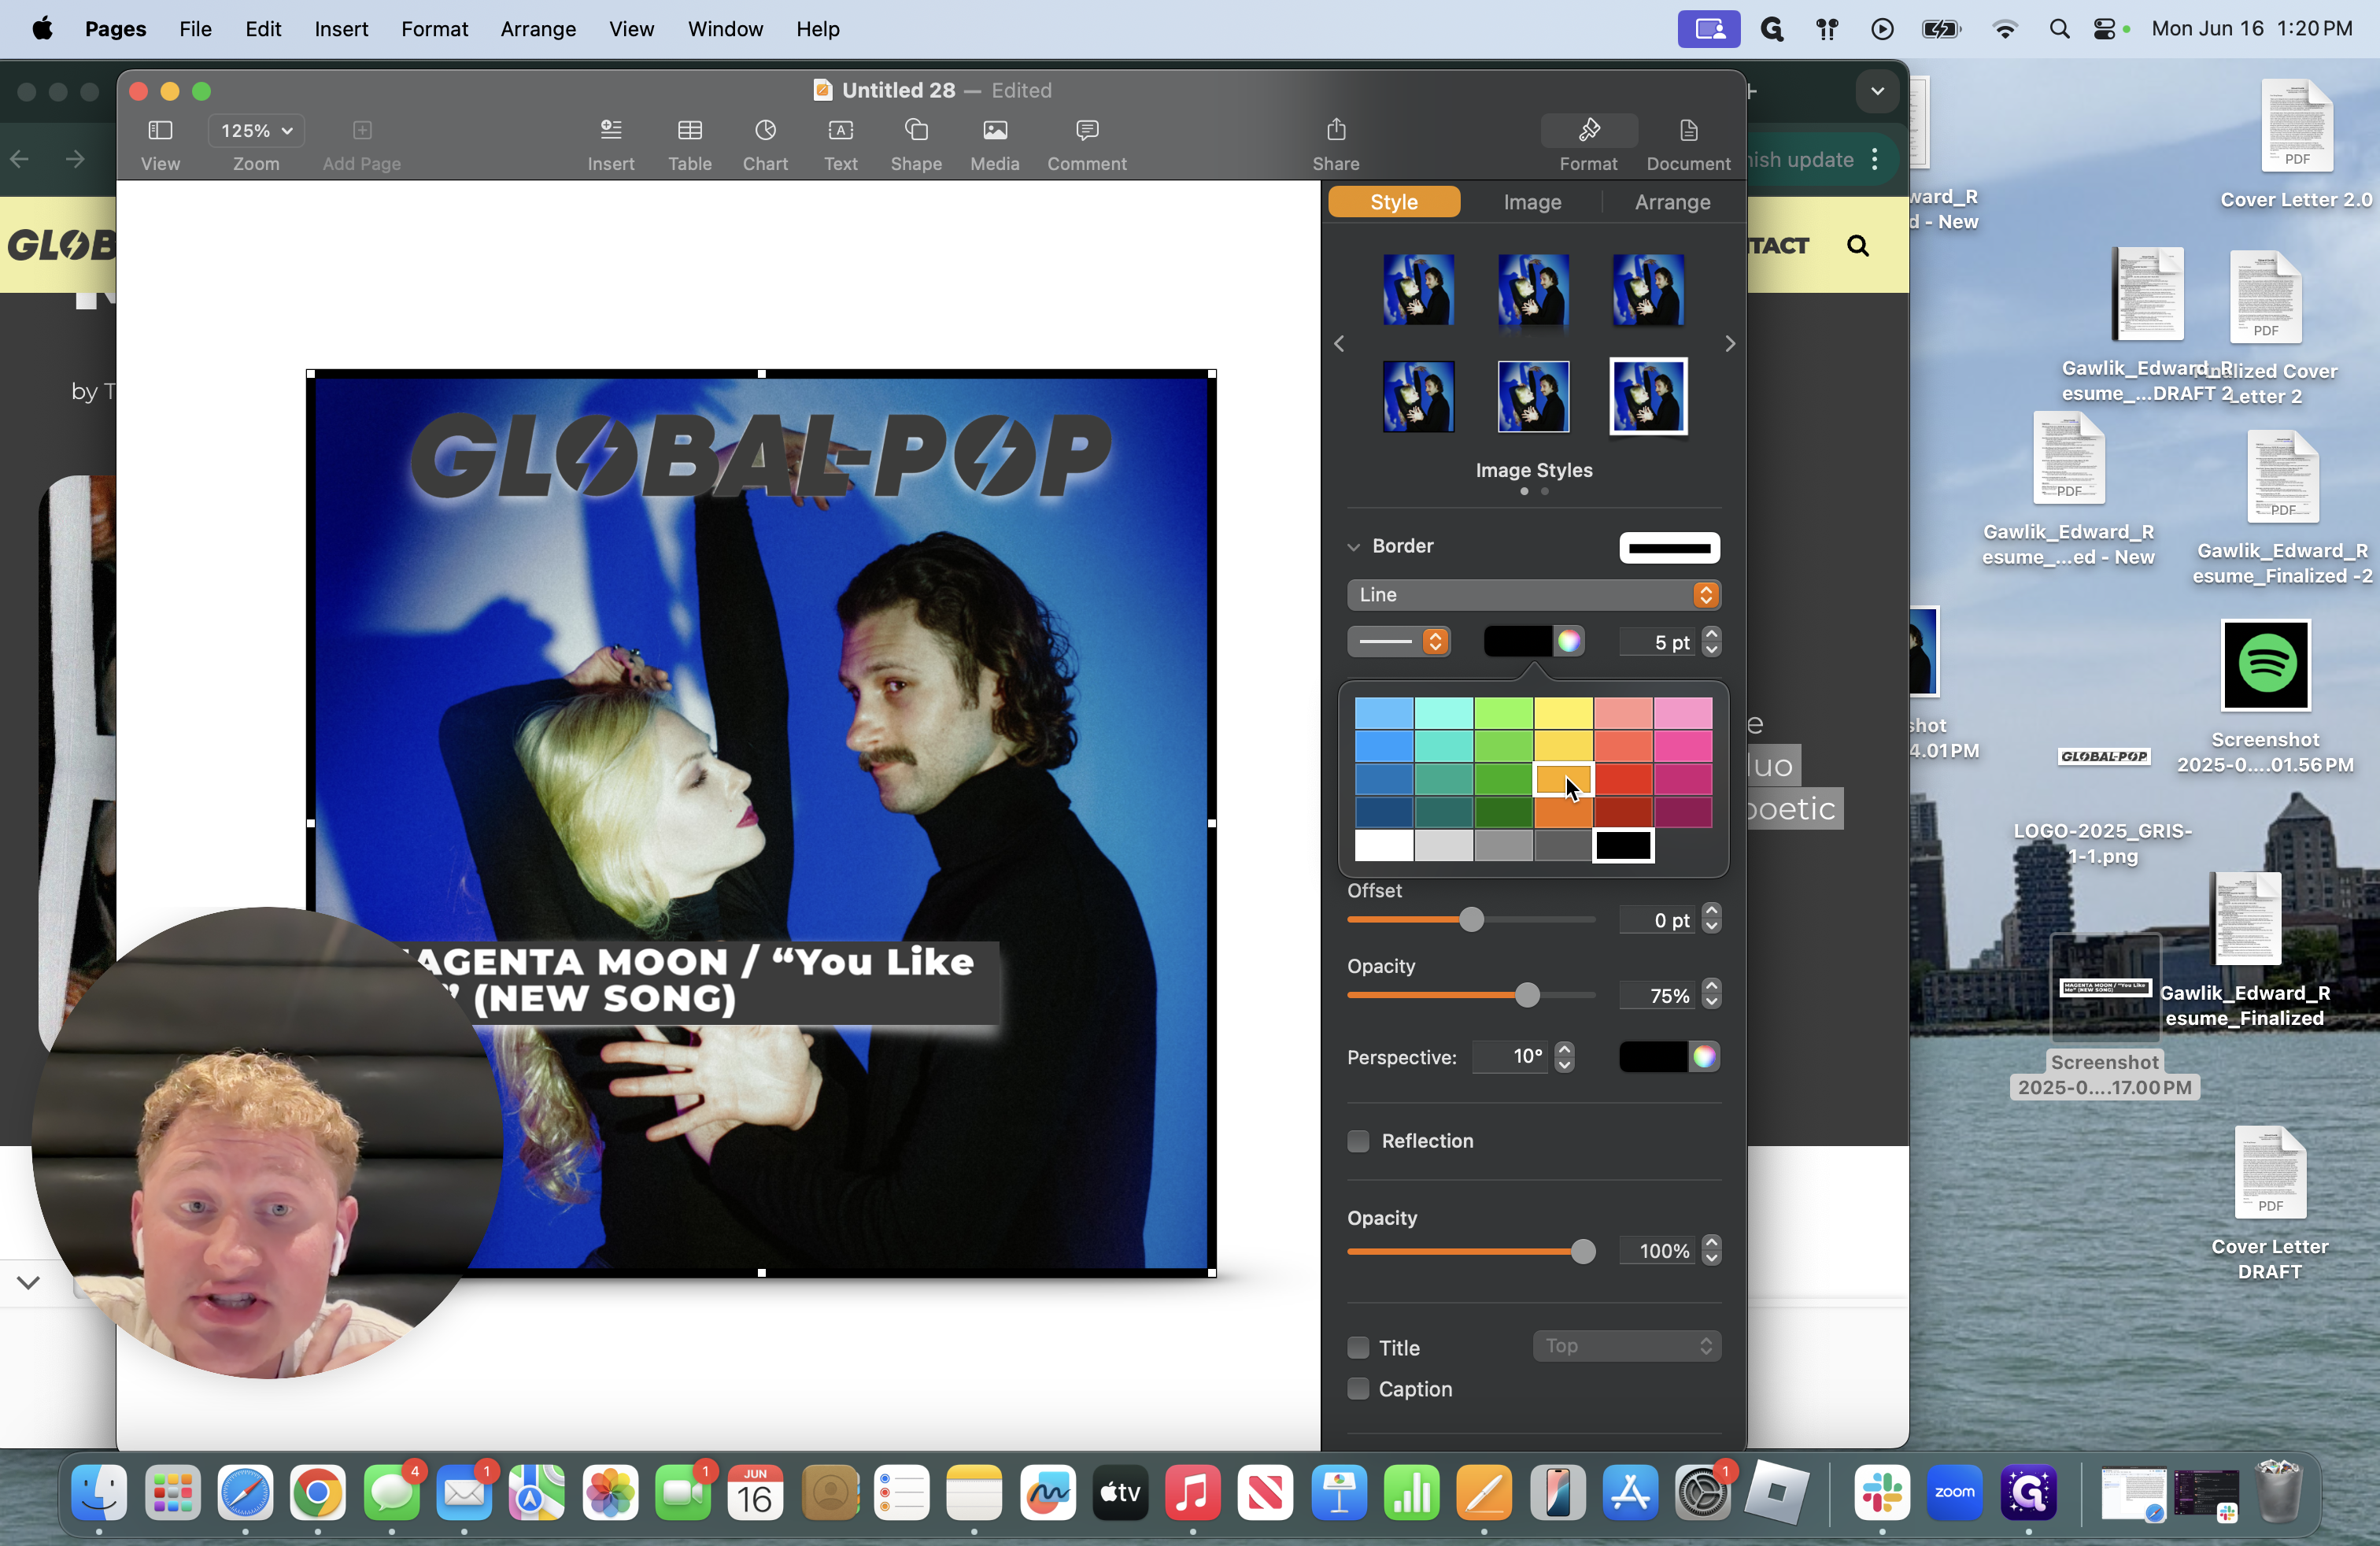Open the Table toolbar icon
Image resolution: width=2380 pixels, height=1546 pixels.
tap(690, 131)
